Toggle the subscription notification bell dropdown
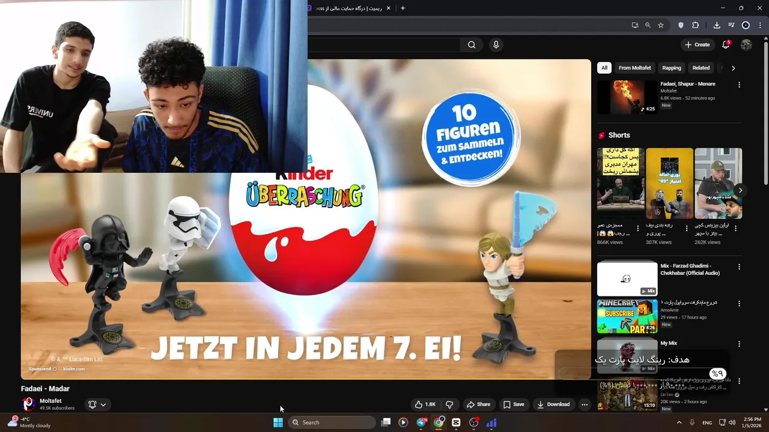Screen dimensions: 769x432 (x=97, y=404)
